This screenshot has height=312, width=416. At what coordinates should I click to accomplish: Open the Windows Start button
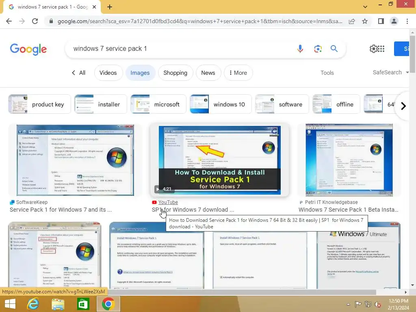10,304
